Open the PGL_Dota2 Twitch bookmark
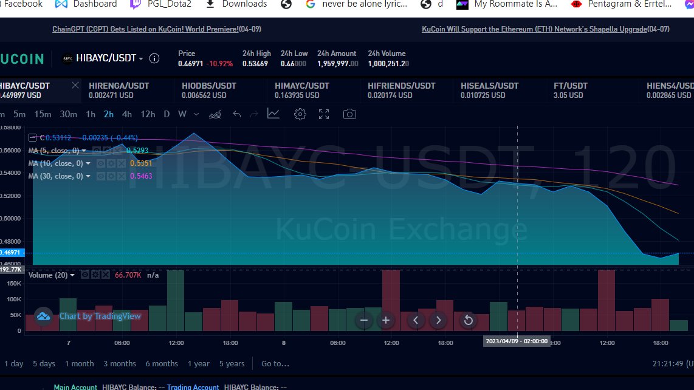 (x=160, y=4)
